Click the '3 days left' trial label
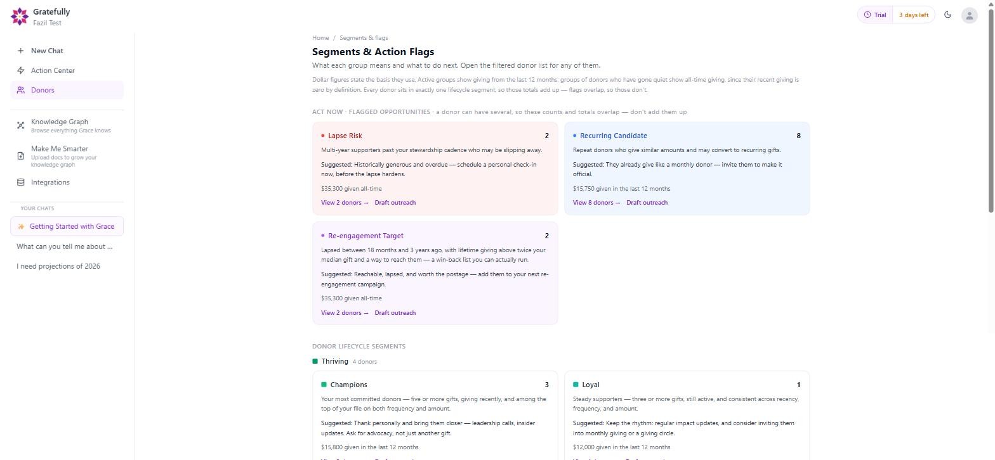Screen dimensions: 995x460 pyautogui.click(x=913, y=15)
